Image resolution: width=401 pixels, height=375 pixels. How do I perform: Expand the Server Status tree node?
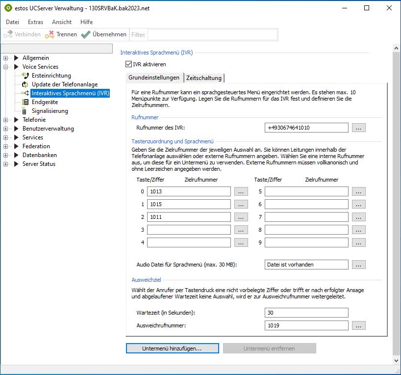coord(6,164)
